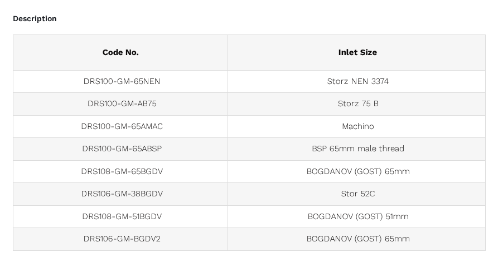The width and height of the screenshot is (503, 267).
Task: Select code DRS100-GM-65NEN cell
Action: 122,81
